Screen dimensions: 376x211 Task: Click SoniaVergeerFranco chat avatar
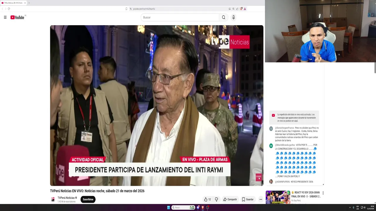tap(271, 129)
